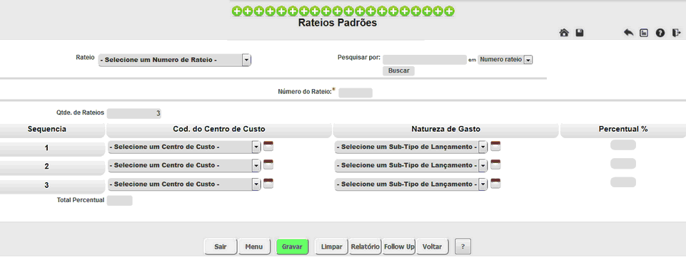The height and width of the screenshot is (257, 686).
Task: Click the Follow Up button
Action: pyautogui.click(x=399, y=247)
